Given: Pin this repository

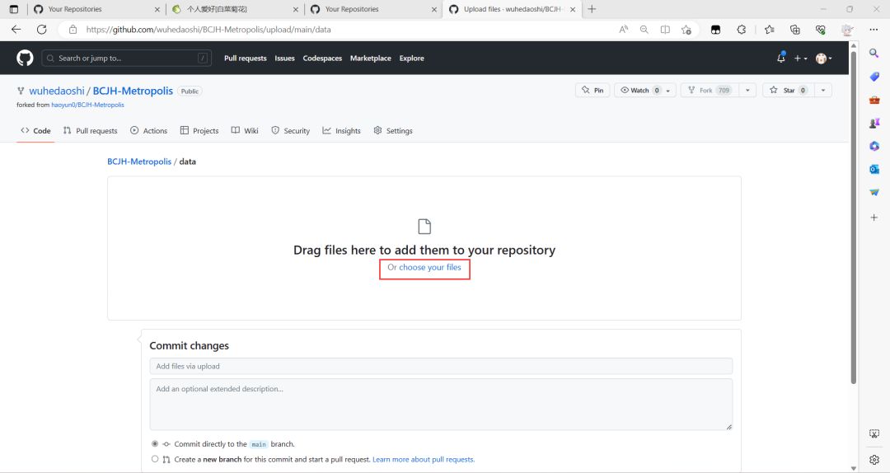Looking at the screenshot, I should 593,91.
